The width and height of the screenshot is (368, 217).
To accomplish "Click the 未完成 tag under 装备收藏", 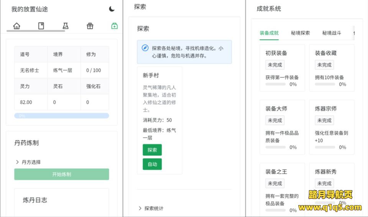I will (x=324, y=65).
